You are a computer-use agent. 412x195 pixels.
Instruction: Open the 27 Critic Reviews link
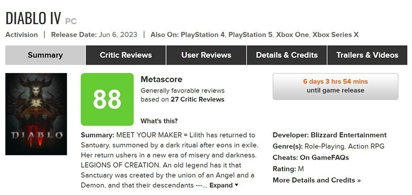pos(197,100)
